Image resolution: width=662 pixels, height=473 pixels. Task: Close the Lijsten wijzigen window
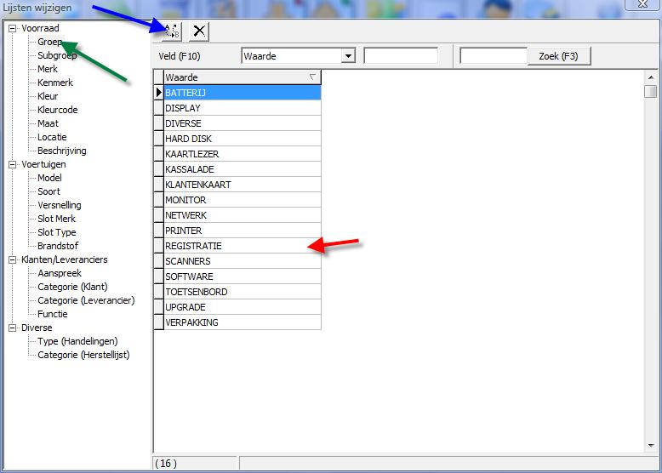(642, 4)
